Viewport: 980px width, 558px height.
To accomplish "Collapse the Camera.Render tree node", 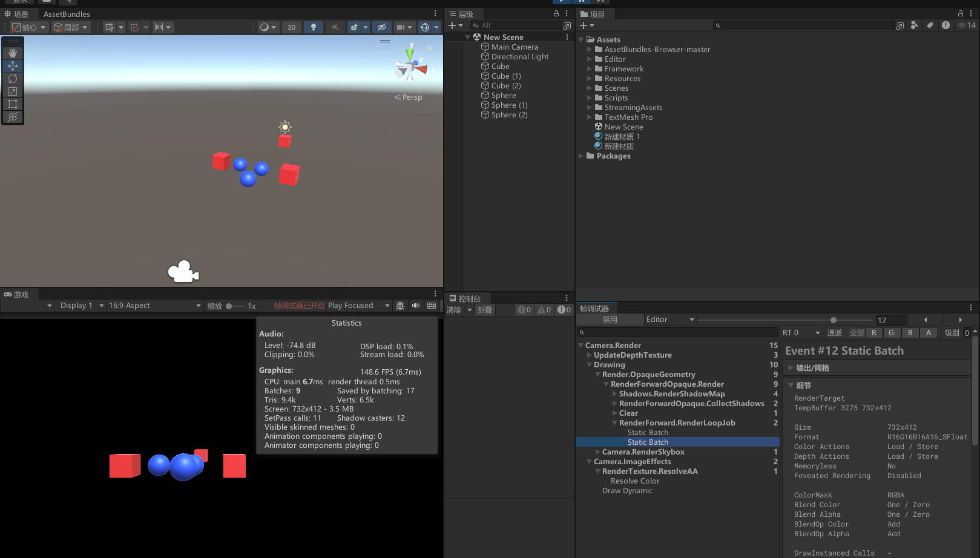I will click(581, 346).
